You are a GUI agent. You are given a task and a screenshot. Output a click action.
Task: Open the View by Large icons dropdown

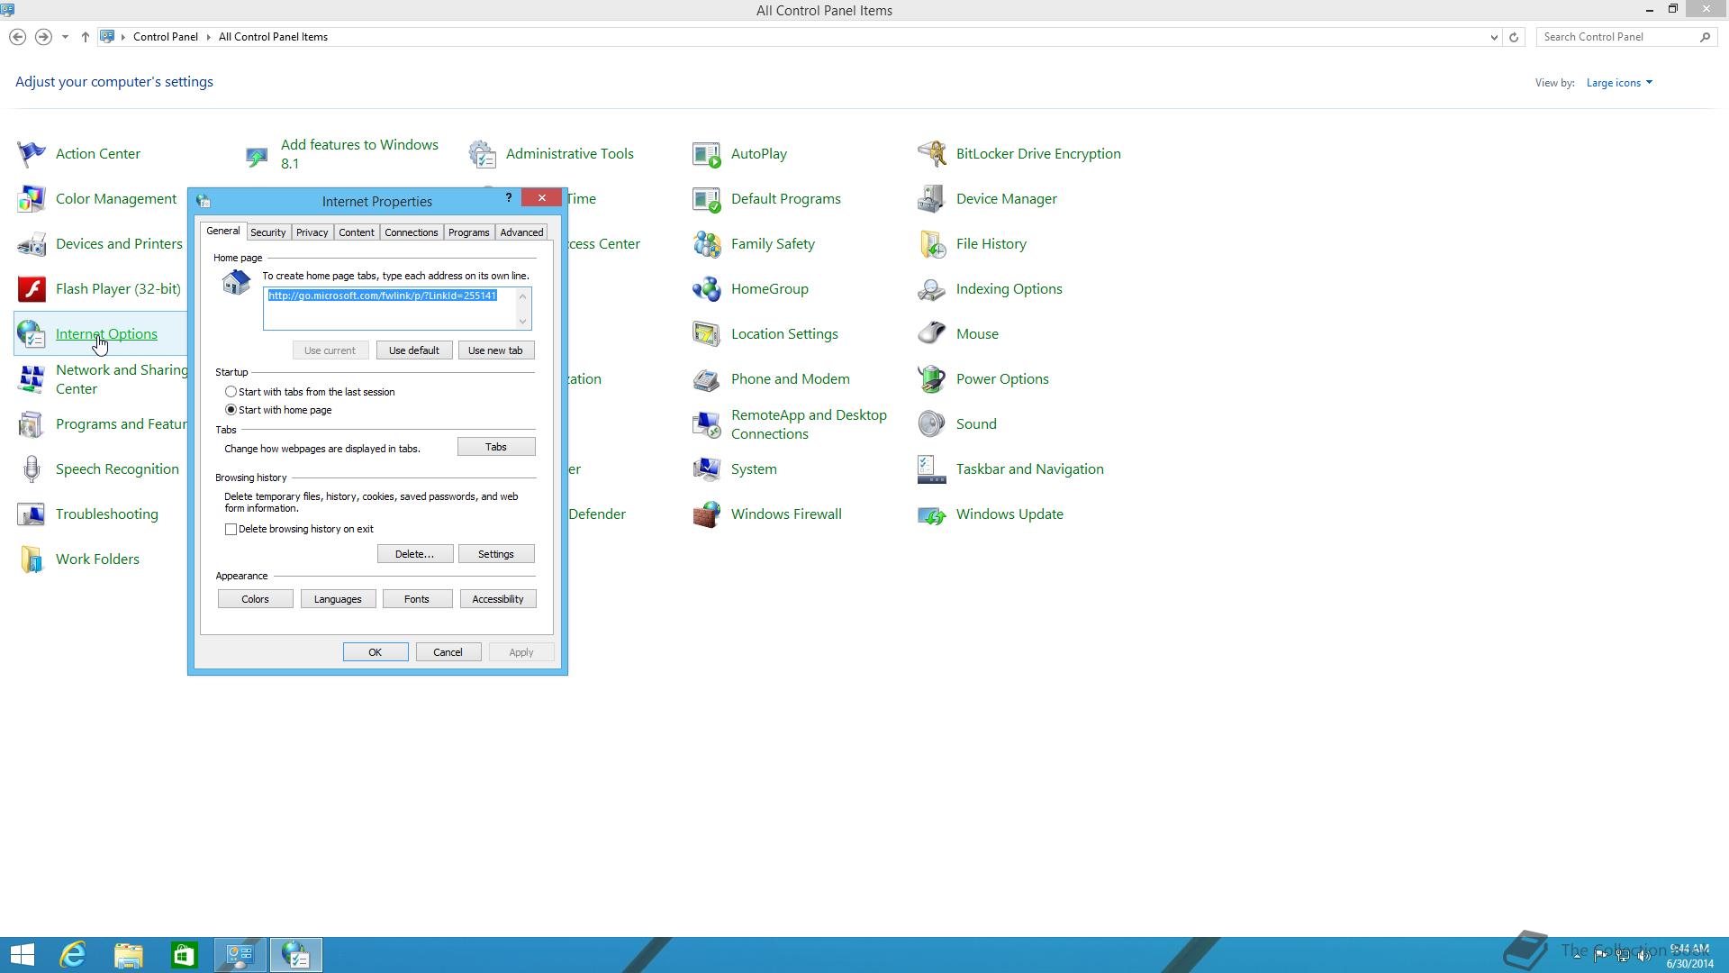[1619, 83]
